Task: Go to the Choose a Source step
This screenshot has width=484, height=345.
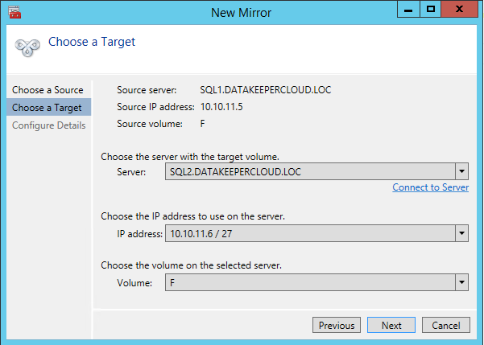Action: pos(48,90)
